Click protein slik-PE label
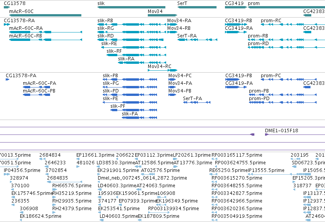This screenshot has height=222, width=325. pyautogui.click(x=110, y=99)
